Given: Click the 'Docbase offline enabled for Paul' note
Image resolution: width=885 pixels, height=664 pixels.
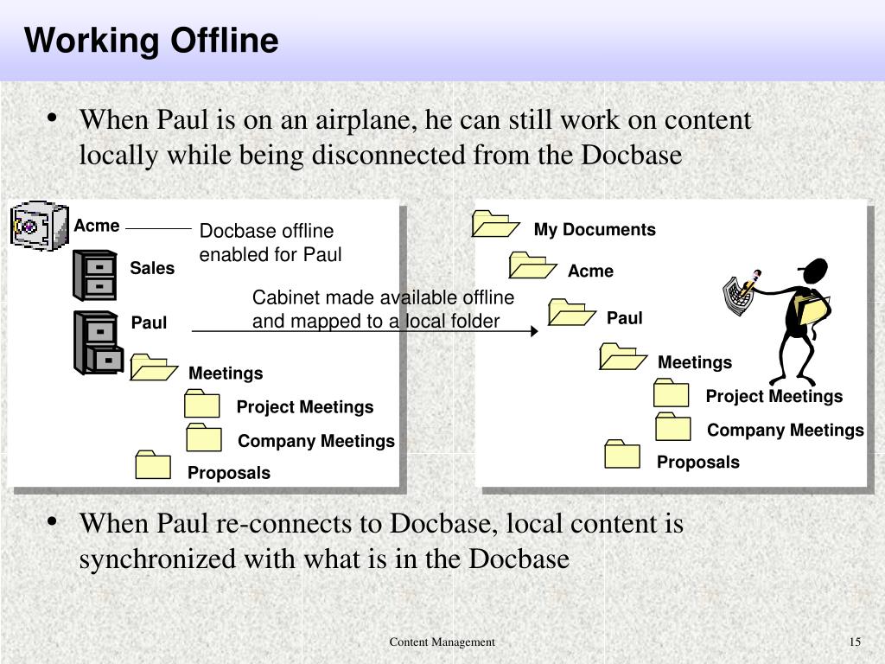Looking at the screenshot, I should pos(271,243).
